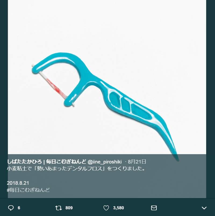Image resolution: width=215 pixels, height=216 pixels.
Task: Click the 2018.8.21 date text
Action: (x=18, y=183)
